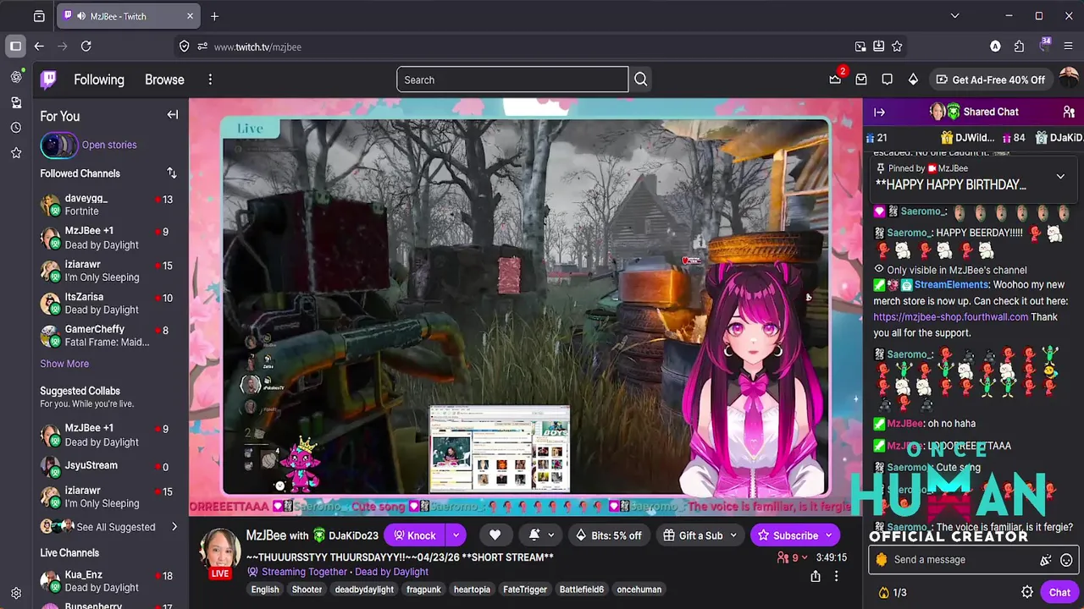Open site permissions toggle icon in address bar
The height and width of the screenshot is (609, 1084).
pos(202,47)
